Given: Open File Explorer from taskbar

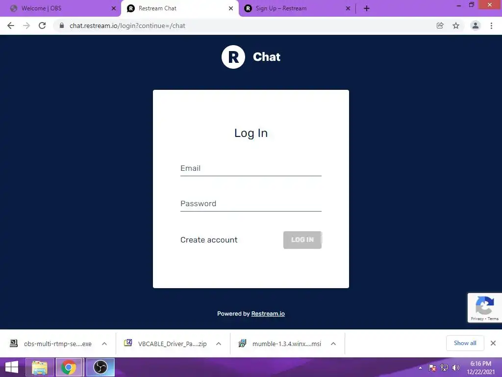Looking at the screenshot, I should point(40,367).
